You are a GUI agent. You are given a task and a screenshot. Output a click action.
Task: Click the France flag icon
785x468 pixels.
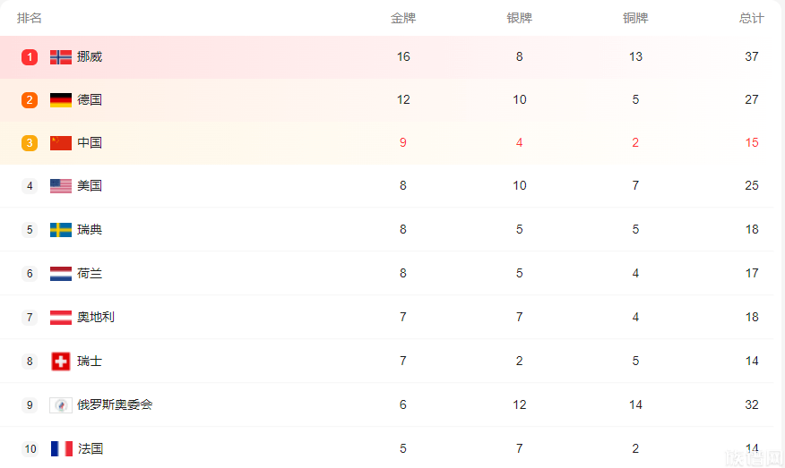point(62,448)
